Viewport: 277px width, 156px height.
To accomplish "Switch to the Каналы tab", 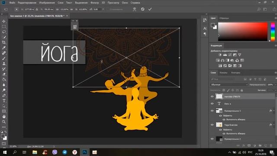I will pyautogui.click(x=223, y=73).
